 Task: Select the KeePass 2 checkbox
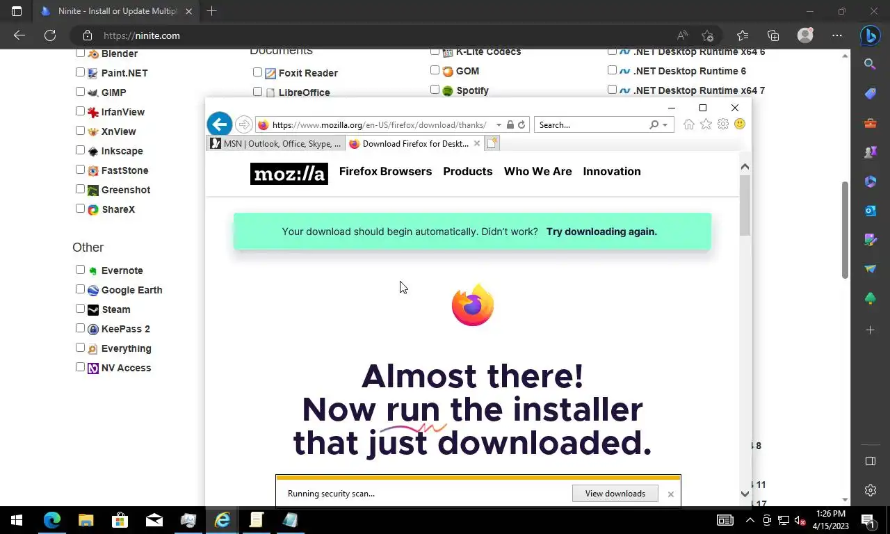80,328
